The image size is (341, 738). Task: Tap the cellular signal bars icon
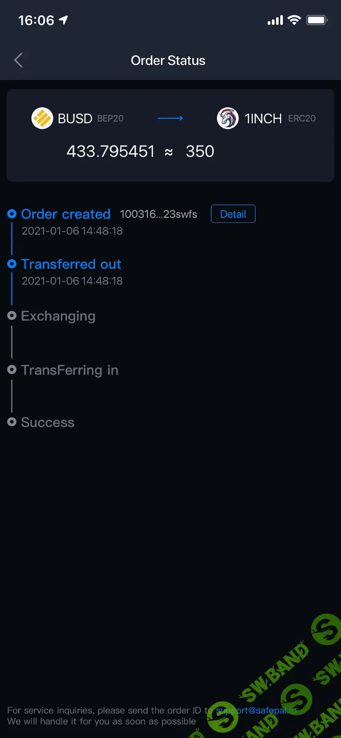pos(275,20)
